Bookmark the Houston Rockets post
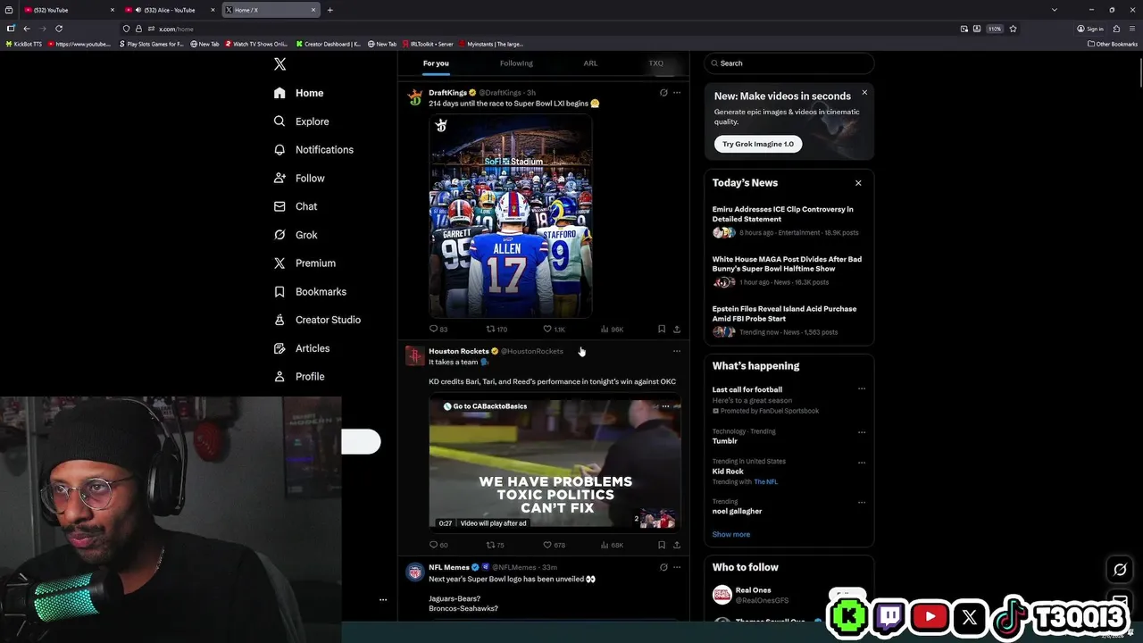This screenshot has width=1143, height=643. [662, 545]
